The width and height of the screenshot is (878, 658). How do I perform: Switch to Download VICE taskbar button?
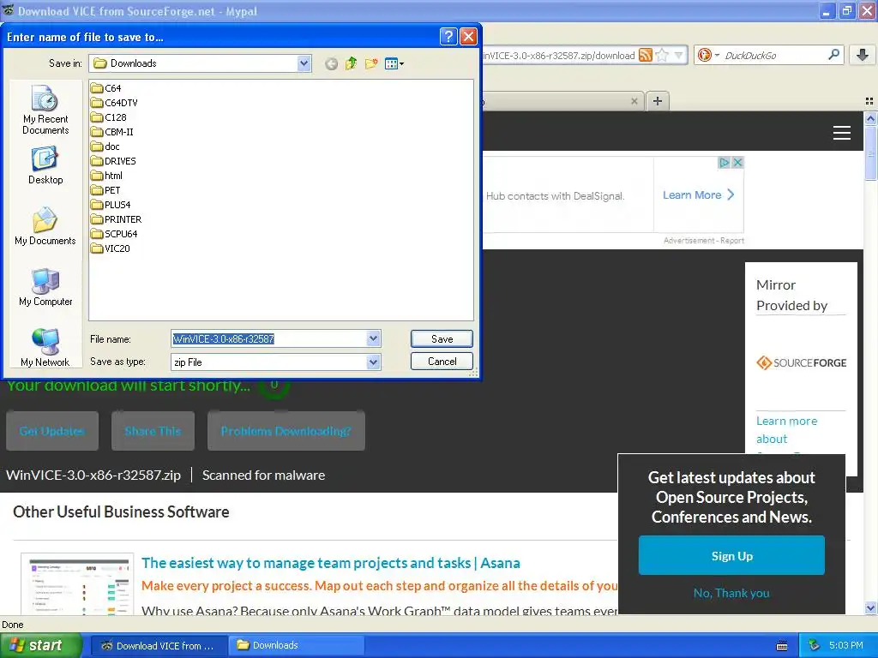click(x=158, y=645)
